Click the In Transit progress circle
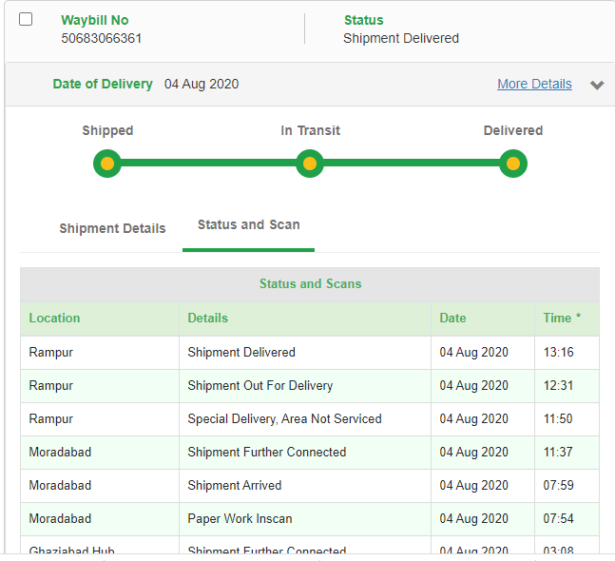 pos(310,164)
